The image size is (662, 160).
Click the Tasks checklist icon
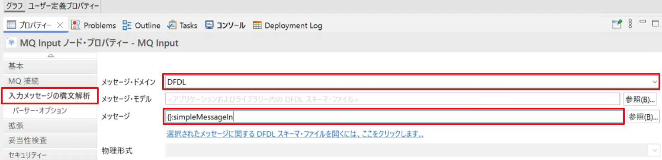(x=172, y=25)
